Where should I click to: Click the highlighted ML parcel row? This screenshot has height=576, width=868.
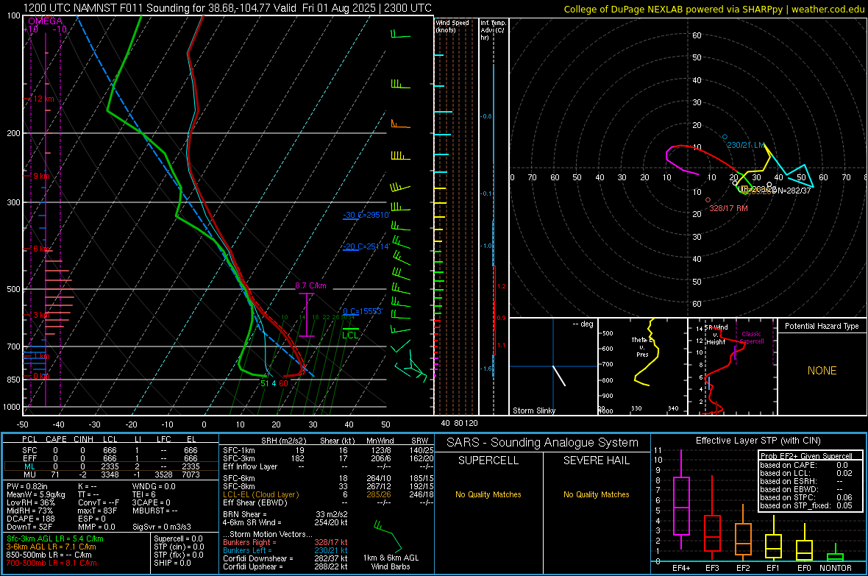coord(110,466)
